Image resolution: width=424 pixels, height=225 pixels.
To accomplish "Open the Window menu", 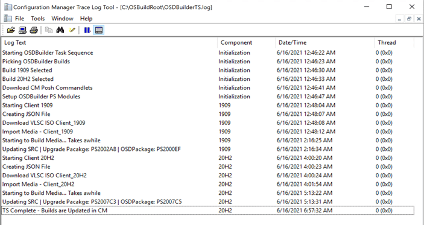I will [63, 18].
